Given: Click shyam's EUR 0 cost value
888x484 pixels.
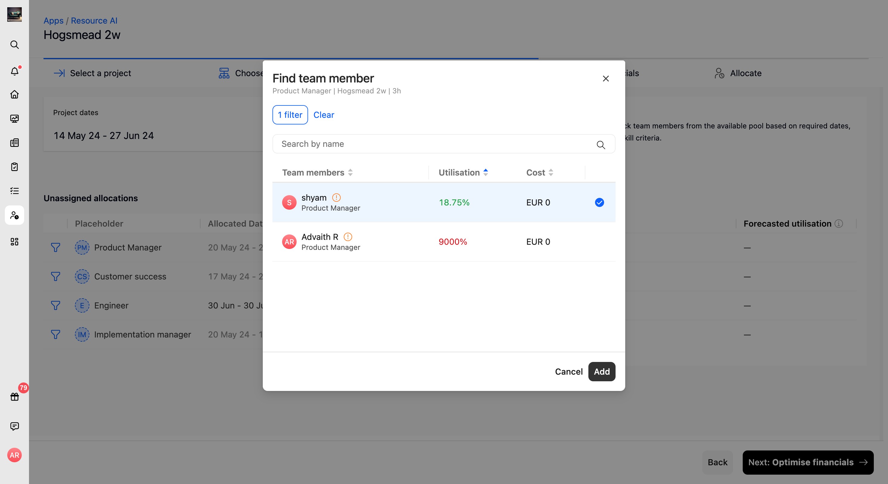Looking at the screenshot, I should point(538,202).
